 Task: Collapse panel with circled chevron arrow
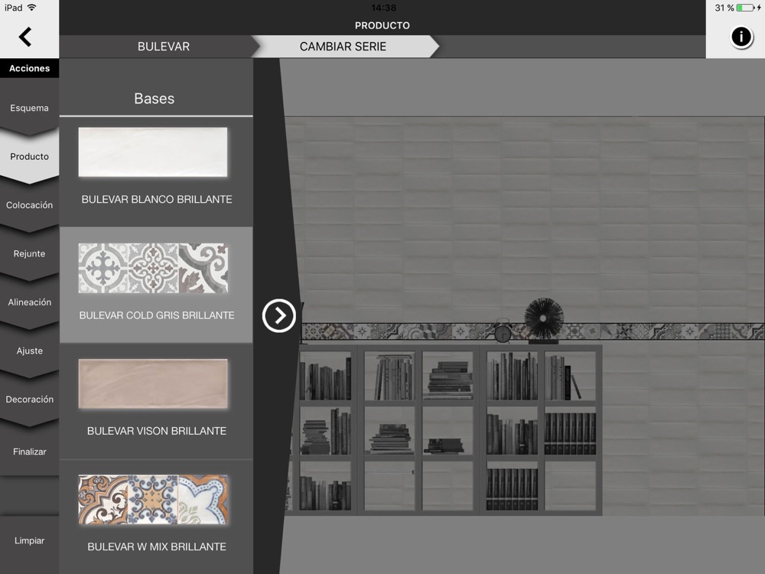(279, 316)
